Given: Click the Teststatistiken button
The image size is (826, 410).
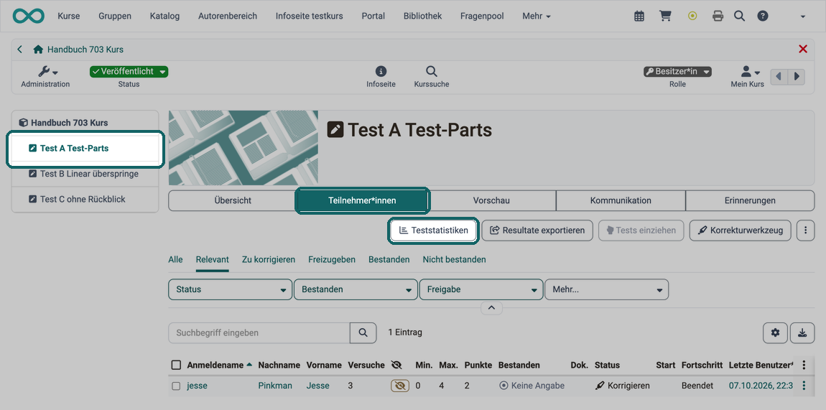Looking at the screenshot, I should (x=434, y=230).
